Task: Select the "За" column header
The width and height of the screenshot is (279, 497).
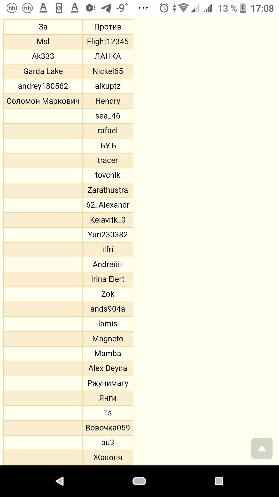Action: coord(43,27)
